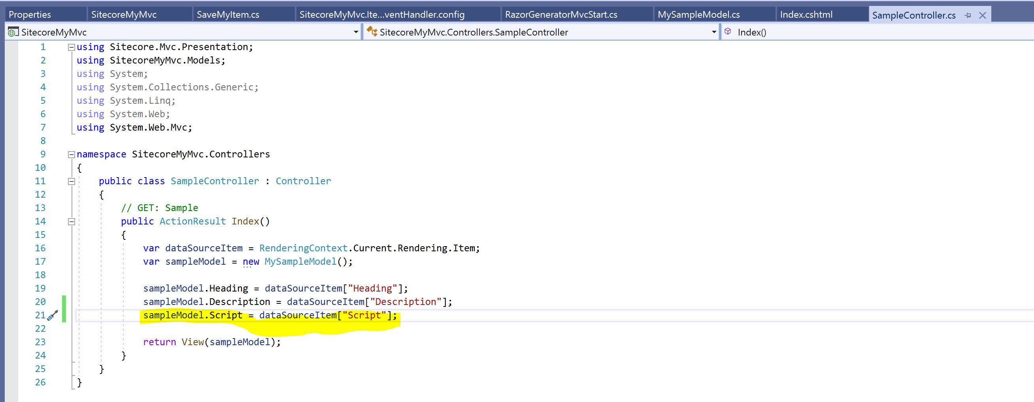
Task: Click the Controller base class name
Action: pos(303,181)
